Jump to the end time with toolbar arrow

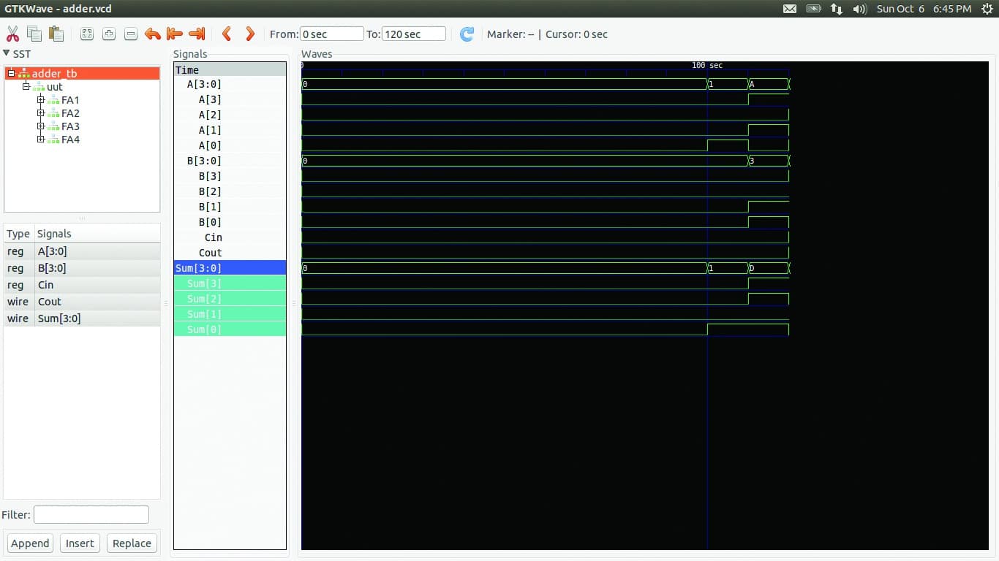pos(196,34)
